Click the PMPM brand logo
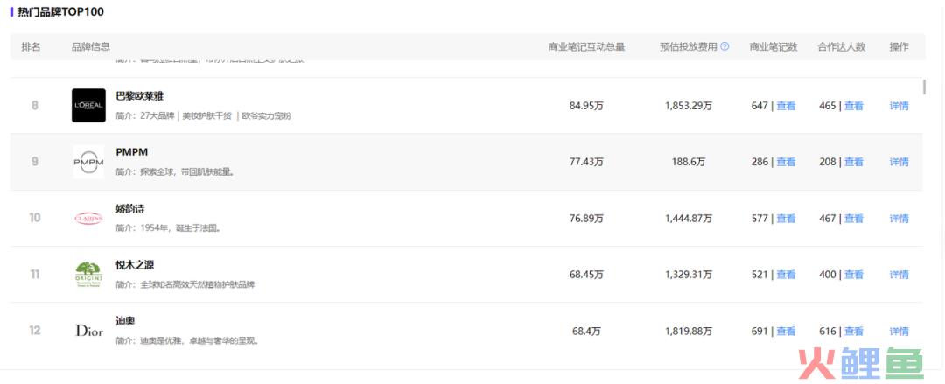 point(88,162)
